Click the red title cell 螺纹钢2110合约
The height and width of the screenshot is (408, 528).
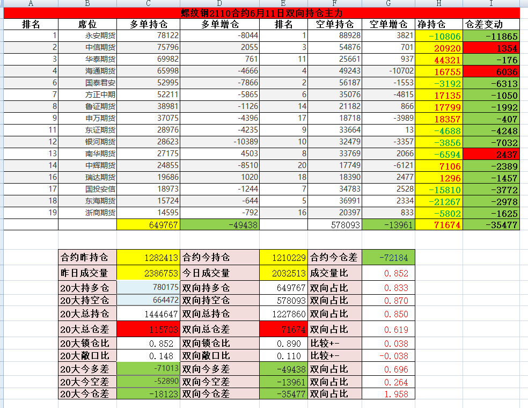click(262, 13)
